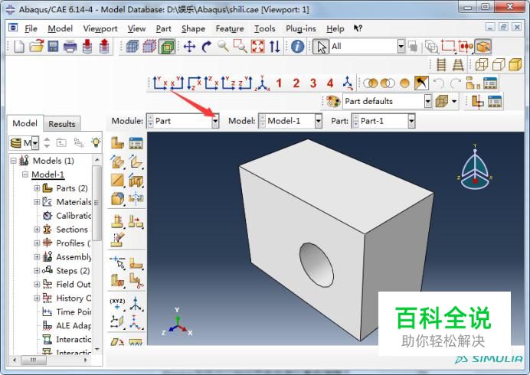Click the Create Solid Extrude tool
Viewport: 530px width, 375px height.
tap(117, 161)
